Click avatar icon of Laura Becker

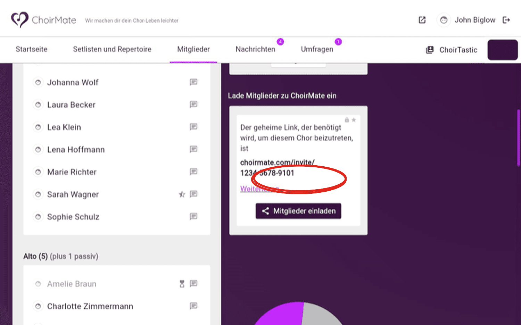coord(38,105)
